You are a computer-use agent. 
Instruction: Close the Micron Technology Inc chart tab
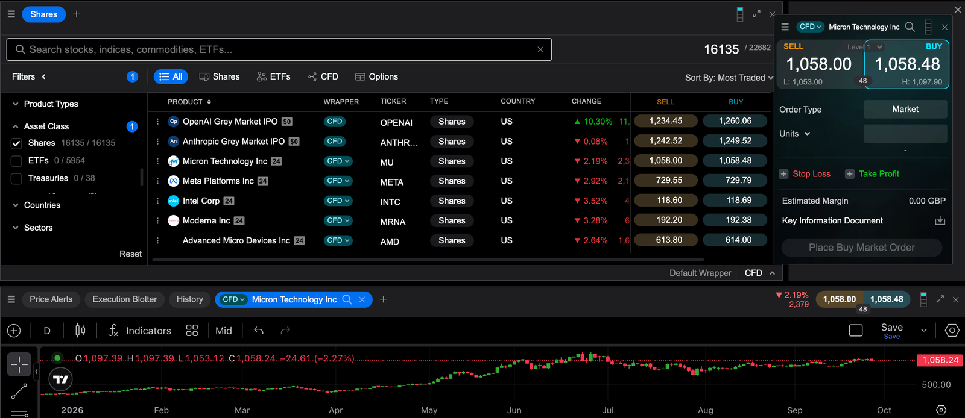coord(362,299)
